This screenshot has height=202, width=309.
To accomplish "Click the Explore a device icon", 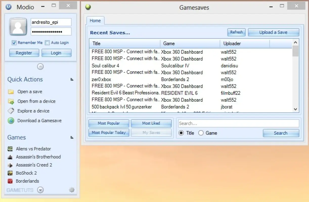I will [x=11, y=111].
